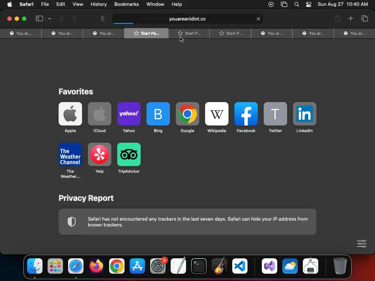Open Launchpad from the Dock
Image resolution: width=375 pixels, height=281 pixels.
click(x=55, y=266)
